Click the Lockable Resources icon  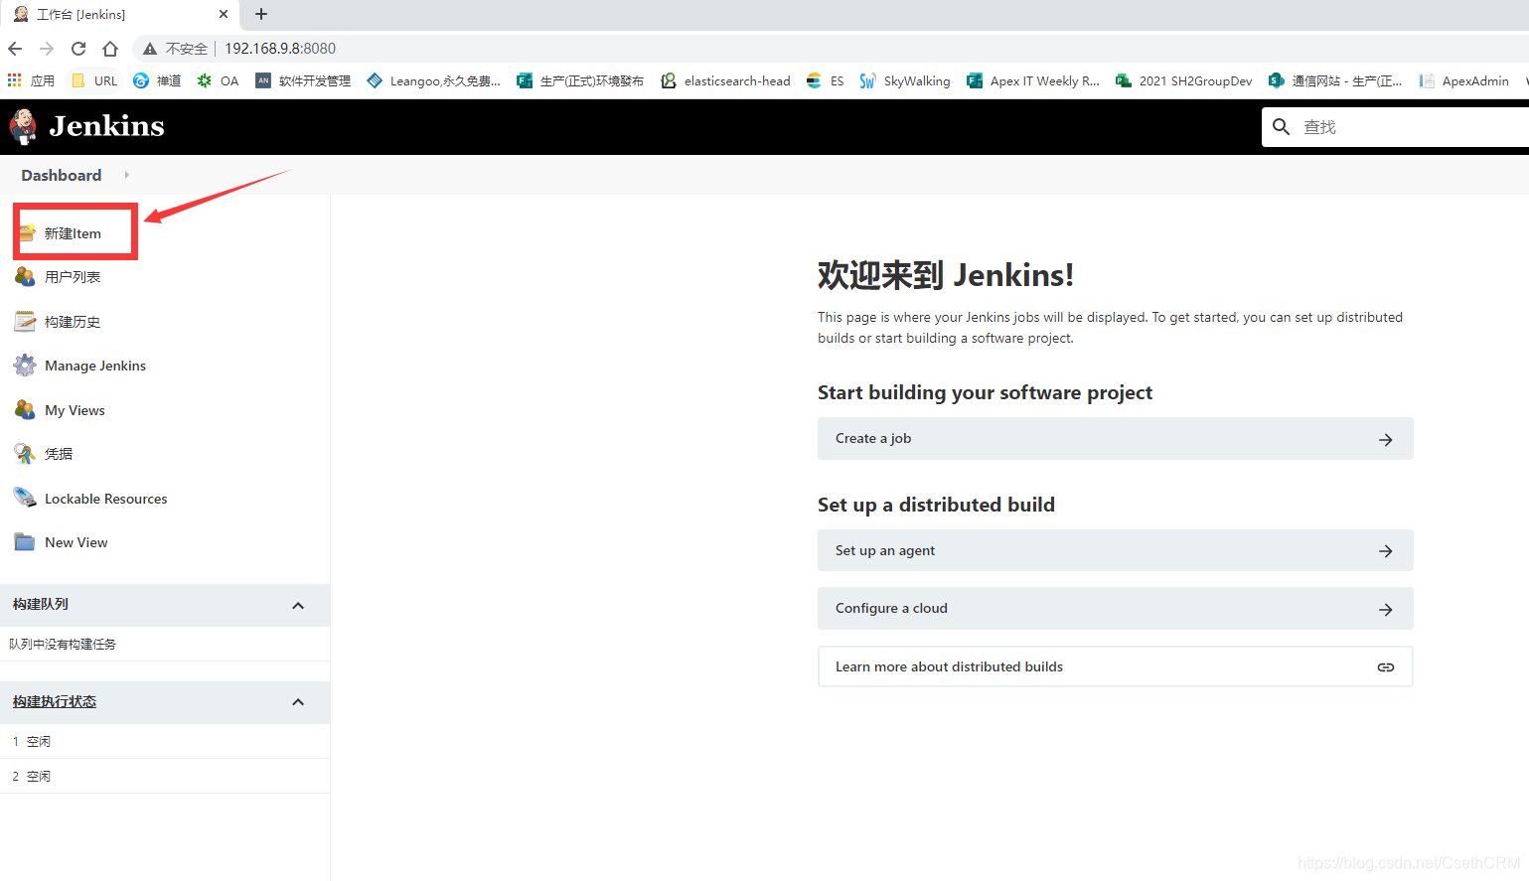coord(25,498)
